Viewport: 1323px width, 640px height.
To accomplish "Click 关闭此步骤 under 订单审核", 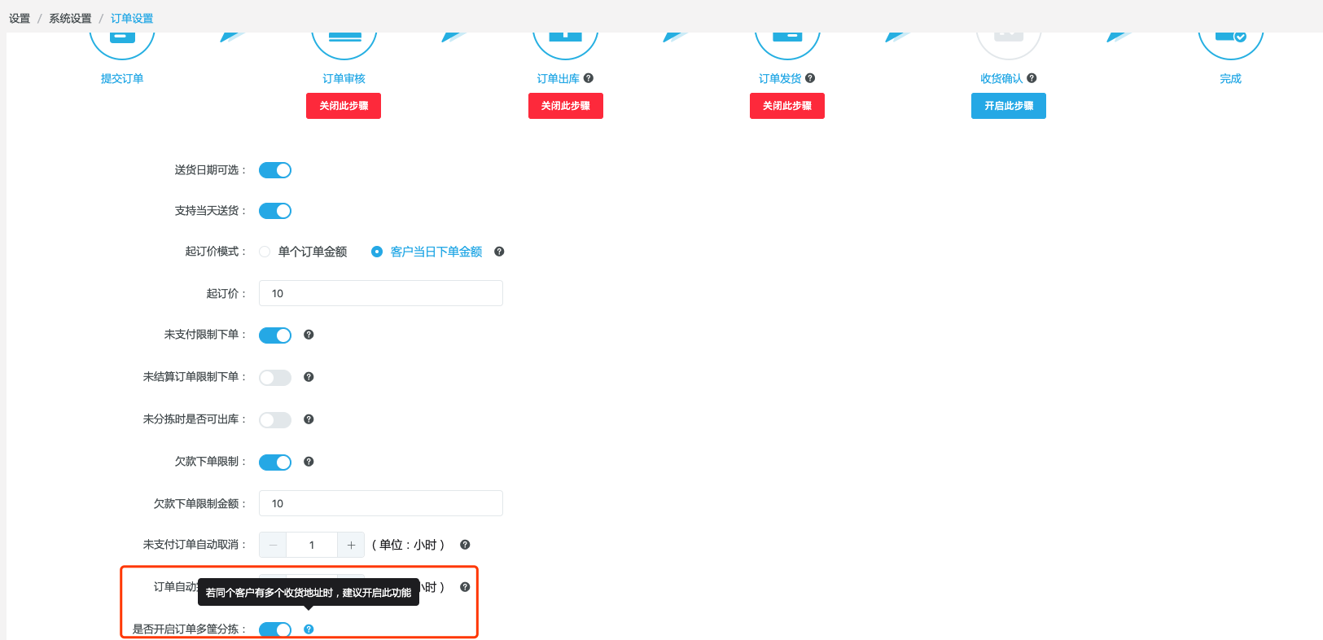I will coord(344,106).
